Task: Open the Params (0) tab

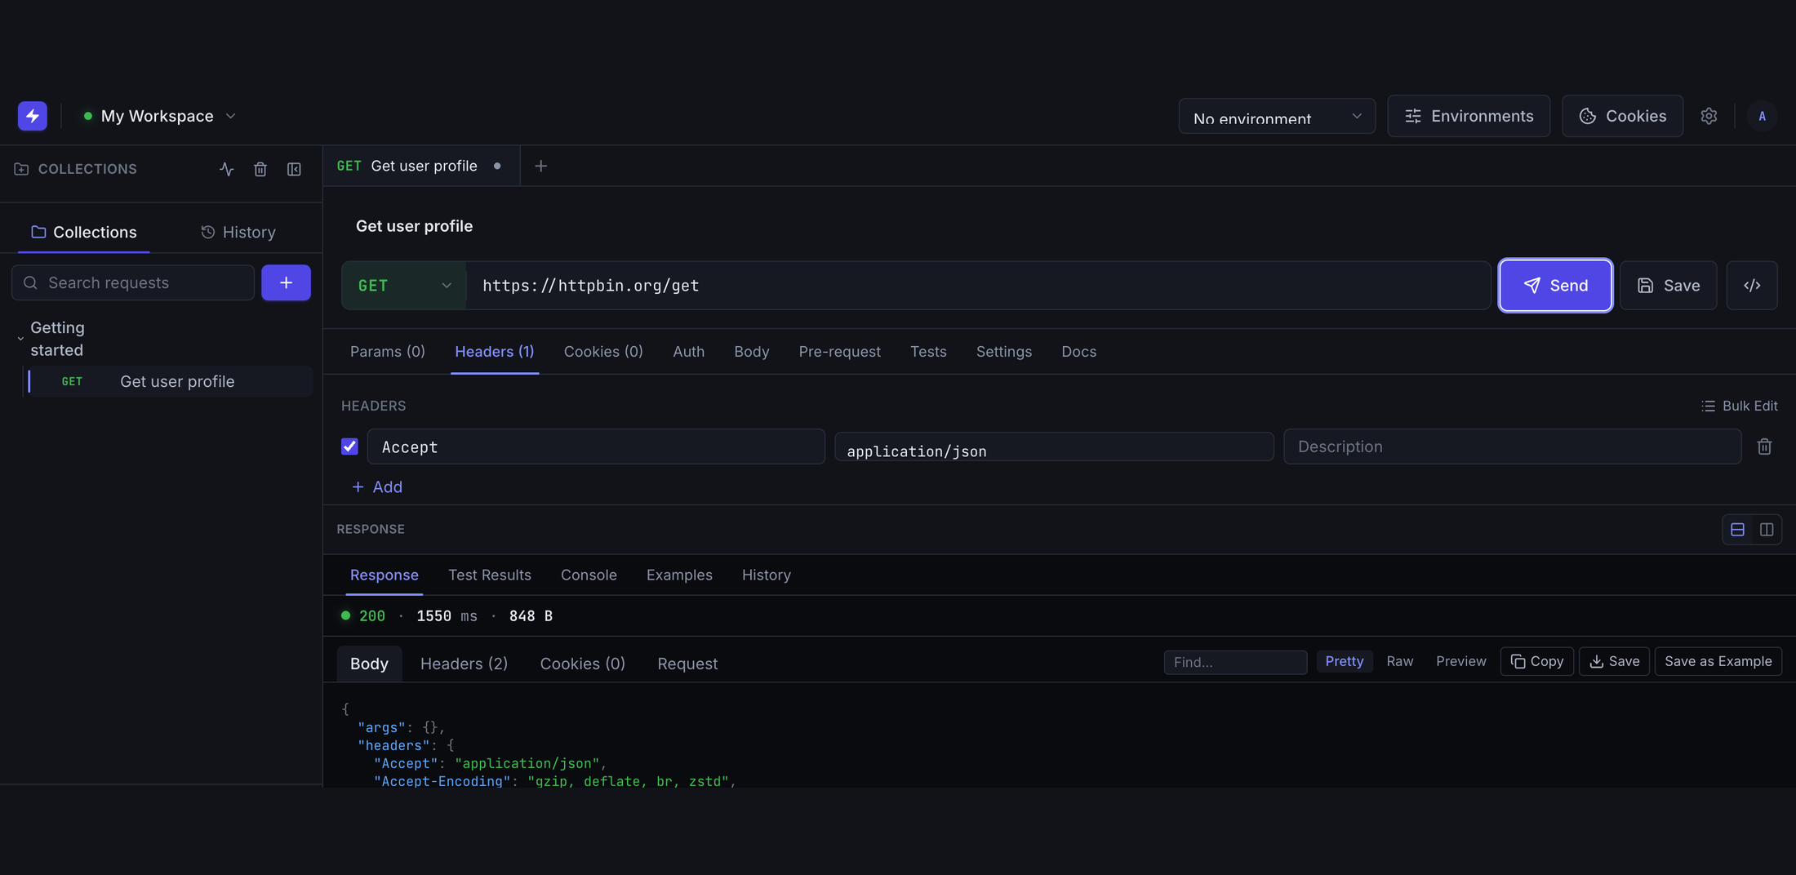Action: coord(388,352)
